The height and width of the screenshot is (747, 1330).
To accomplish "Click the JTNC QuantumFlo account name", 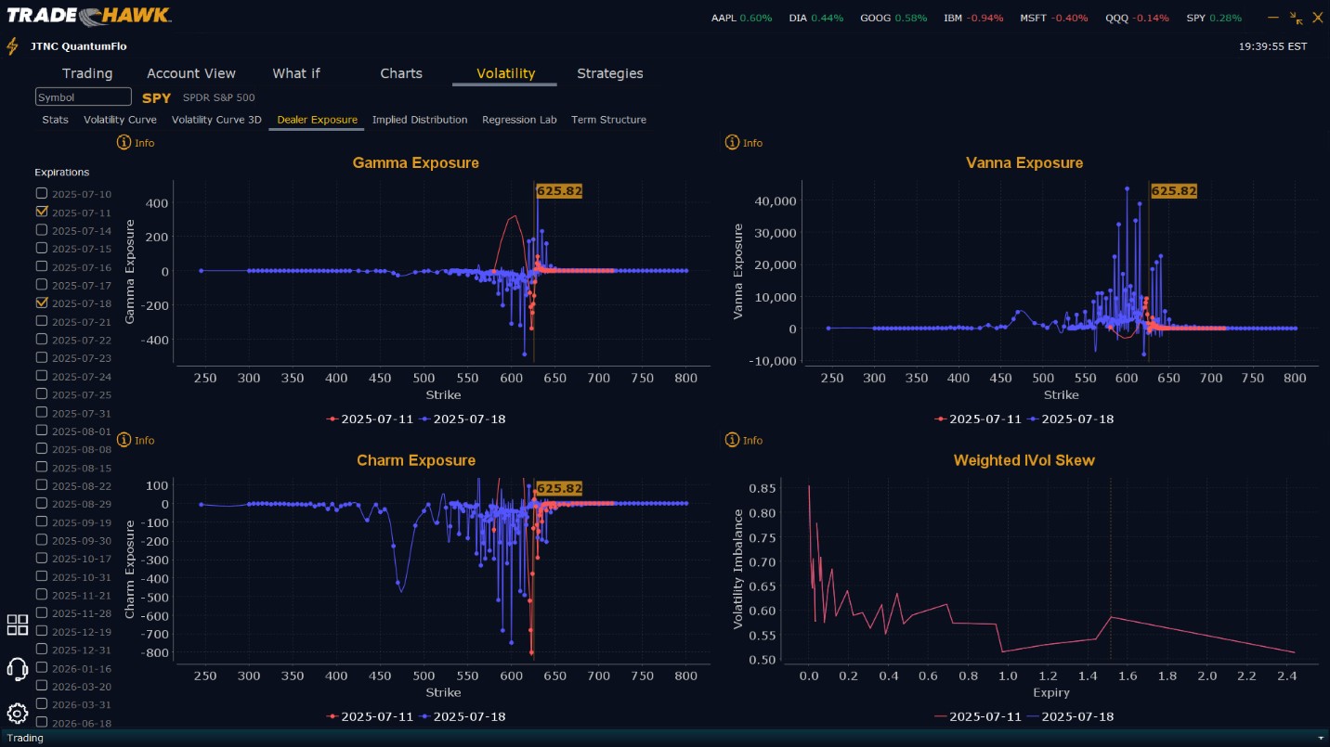I will click(x=79, y=46).
